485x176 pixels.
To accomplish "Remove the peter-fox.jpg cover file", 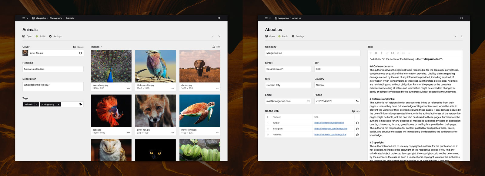I will (x=81, y=53).
